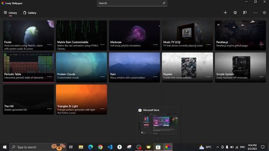Expand options menu on The Hill card

50,109
